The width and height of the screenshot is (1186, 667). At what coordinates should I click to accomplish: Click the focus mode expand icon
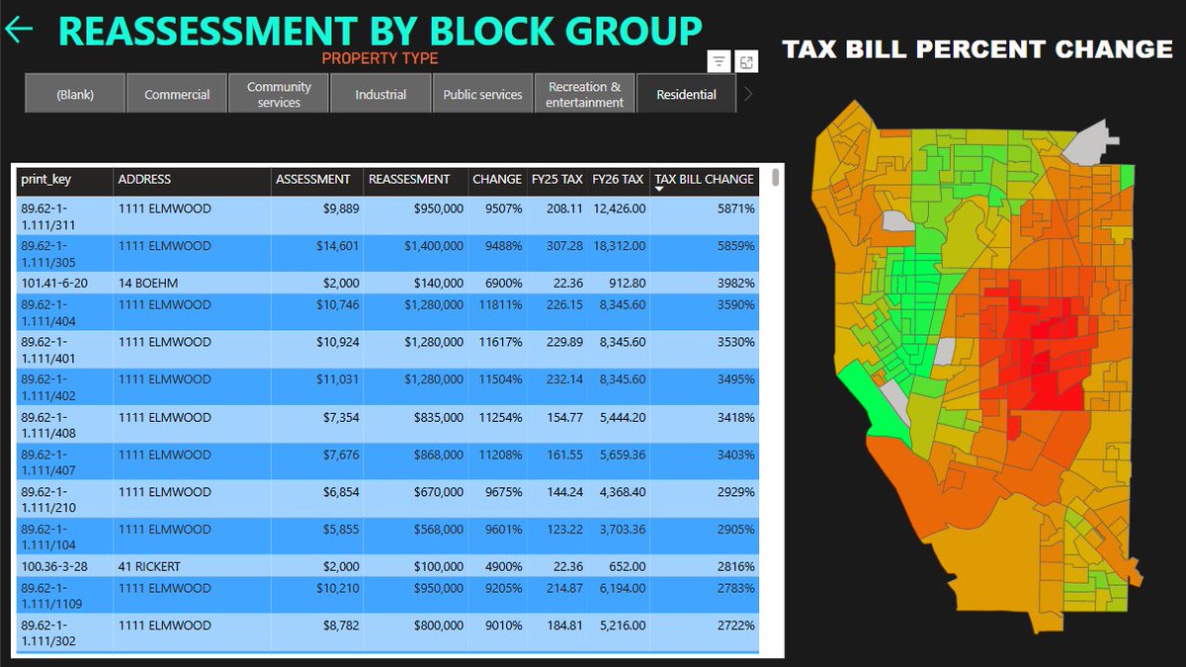747,62
